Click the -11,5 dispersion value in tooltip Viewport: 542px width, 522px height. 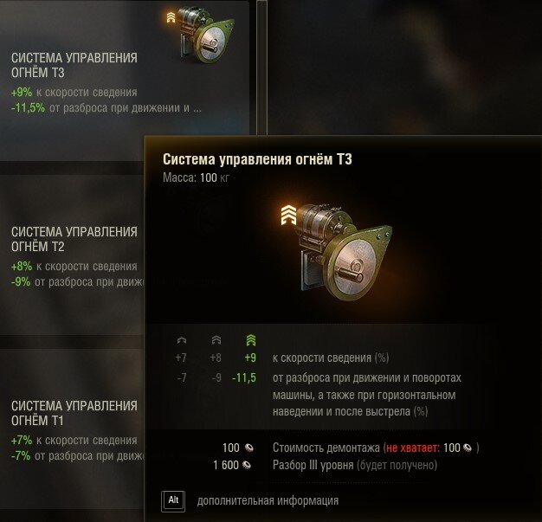[x=244, y=377]
